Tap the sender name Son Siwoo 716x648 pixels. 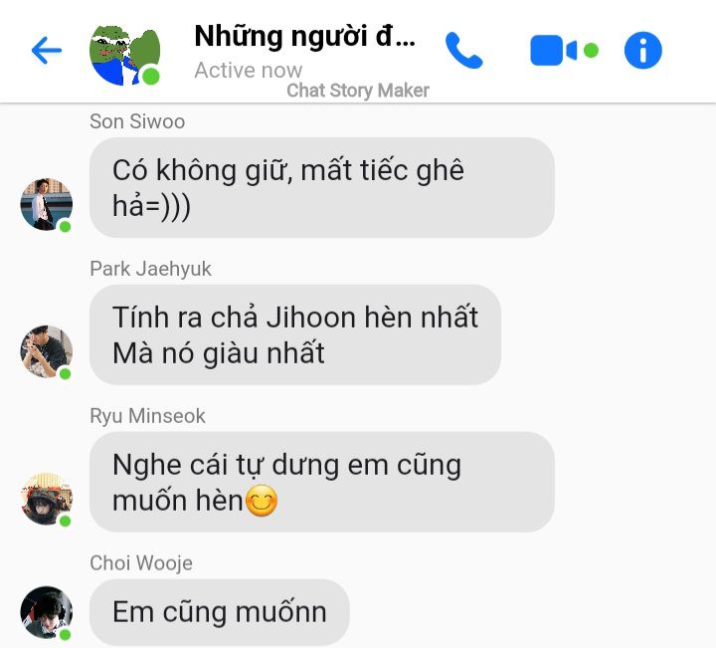pyautogui.click(x=137, y=121)
